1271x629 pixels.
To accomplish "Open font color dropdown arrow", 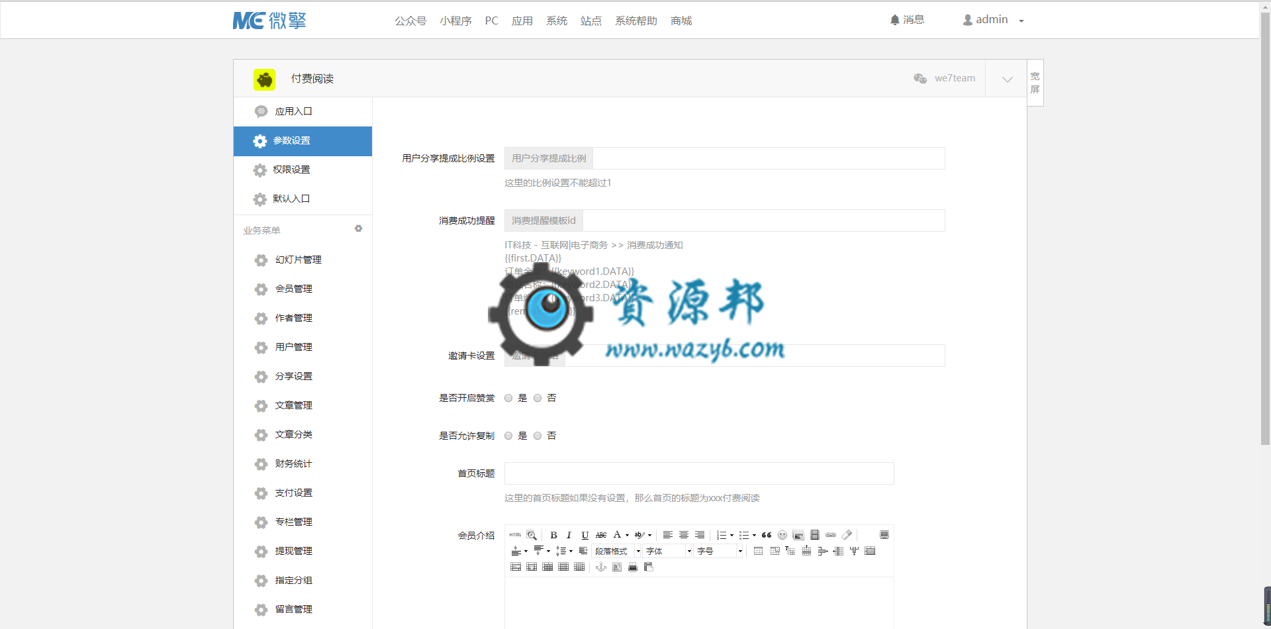I will (x=627, y=535).
